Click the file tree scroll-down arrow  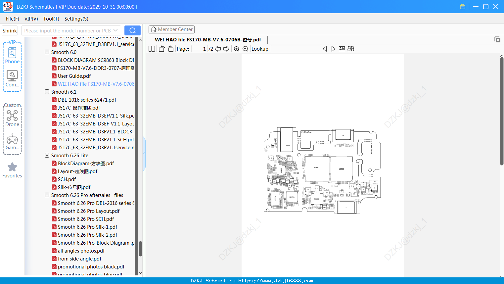[x=140, y=273]
